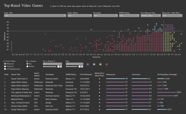
Task: Click the Must-Play star for Metroid Prime
Action: [100, 99]
